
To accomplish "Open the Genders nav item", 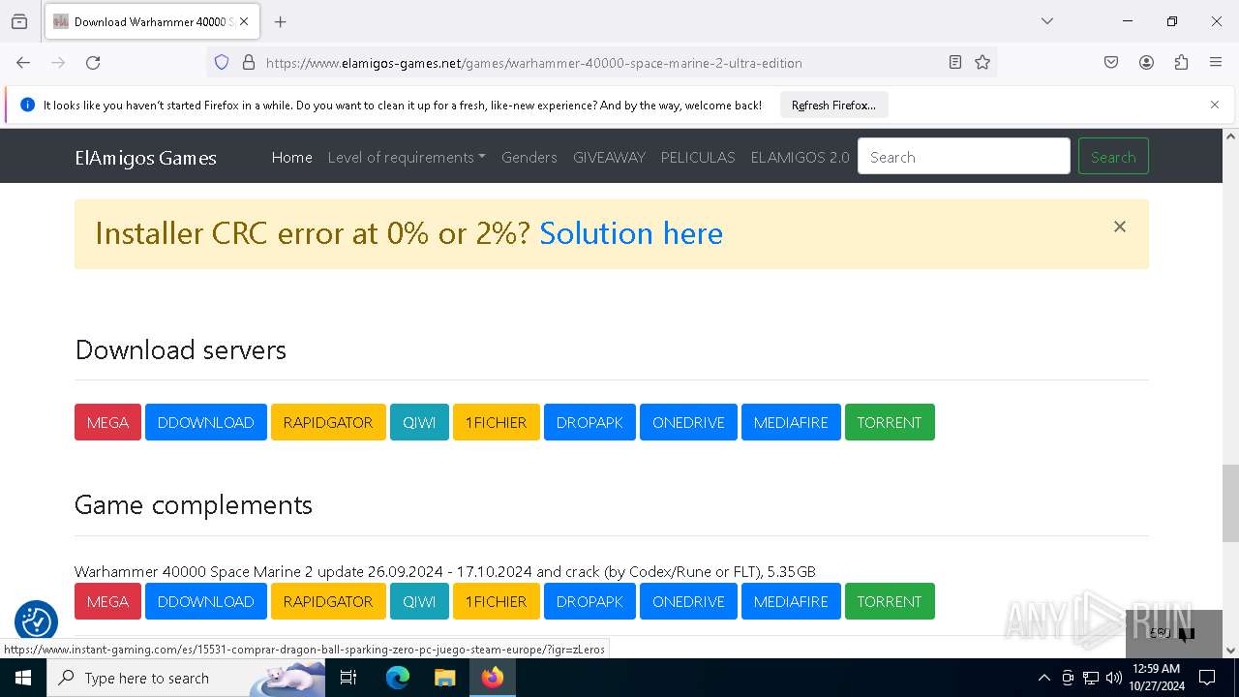I will [x=529, y=157].
